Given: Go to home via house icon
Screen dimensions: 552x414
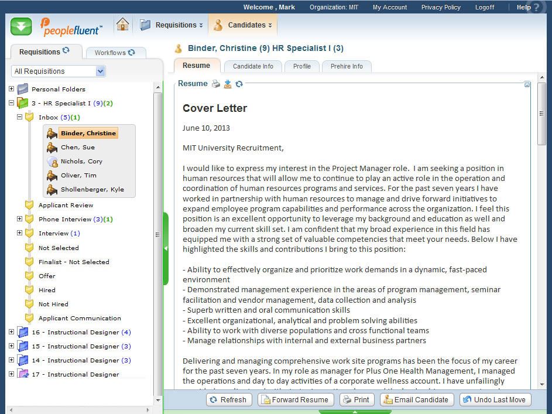Looking at the screenshot, I should pos(122,25).
